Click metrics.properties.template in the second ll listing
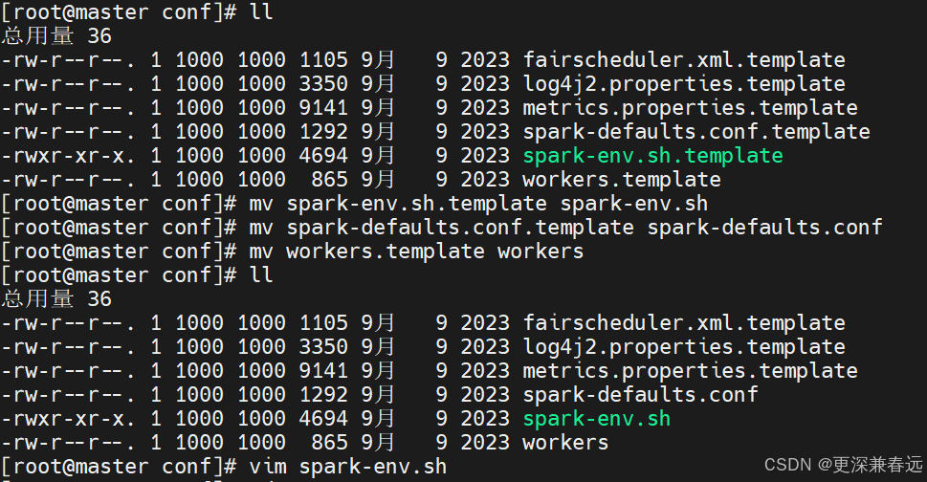 (x=690, y=371)
